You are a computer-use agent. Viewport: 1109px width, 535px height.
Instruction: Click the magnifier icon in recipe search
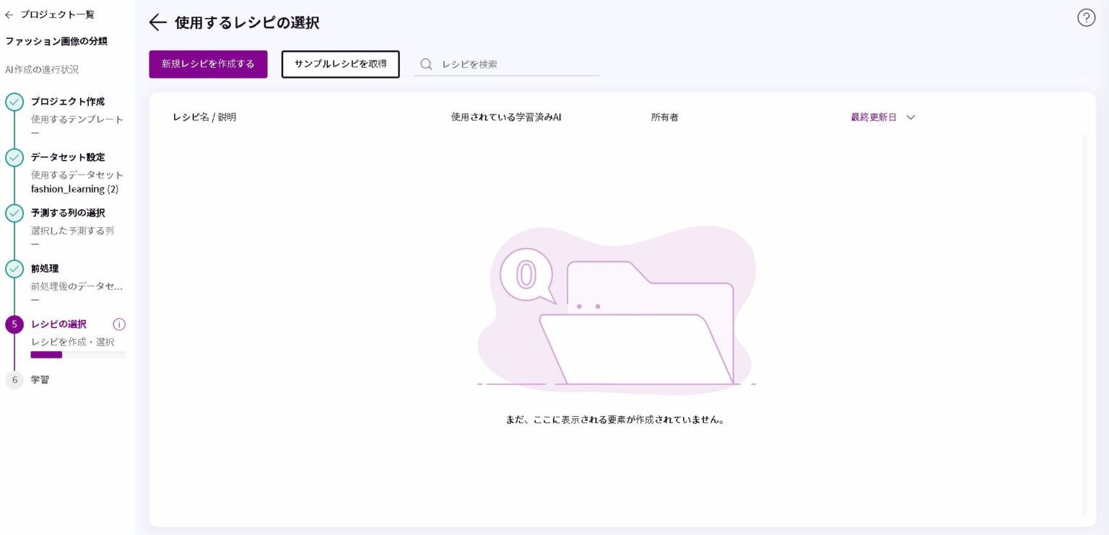coord(426,64)
